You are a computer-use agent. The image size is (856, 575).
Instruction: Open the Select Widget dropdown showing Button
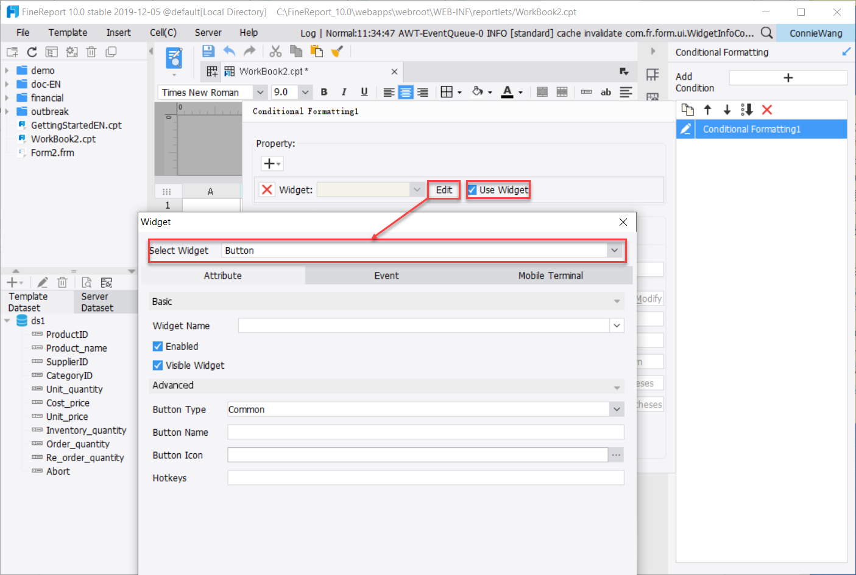click(x=614, y=250)
